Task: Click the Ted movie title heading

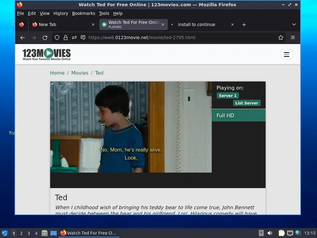Action: [61, 197]
